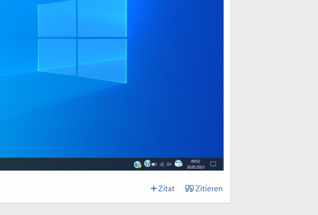Click the question-mark globe icon overlapping the battery

point(147,164)
